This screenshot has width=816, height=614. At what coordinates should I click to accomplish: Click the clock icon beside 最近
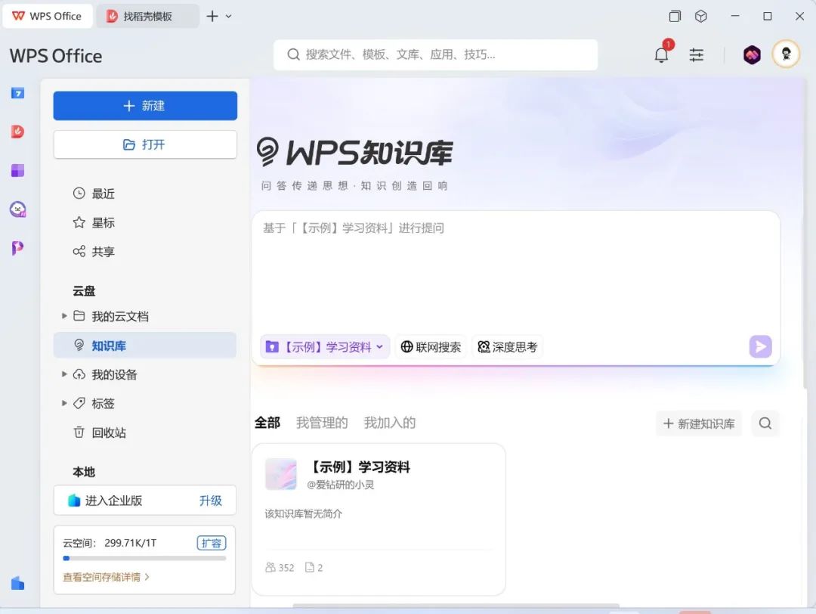pyautogui.click(x=79, y=194)
